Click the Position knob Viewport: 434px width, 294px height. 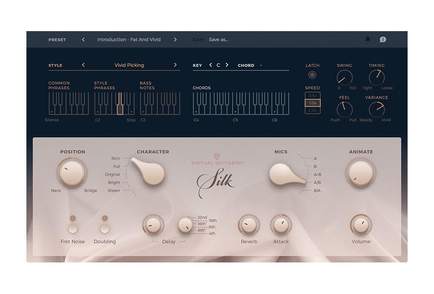tap(72, 173)
